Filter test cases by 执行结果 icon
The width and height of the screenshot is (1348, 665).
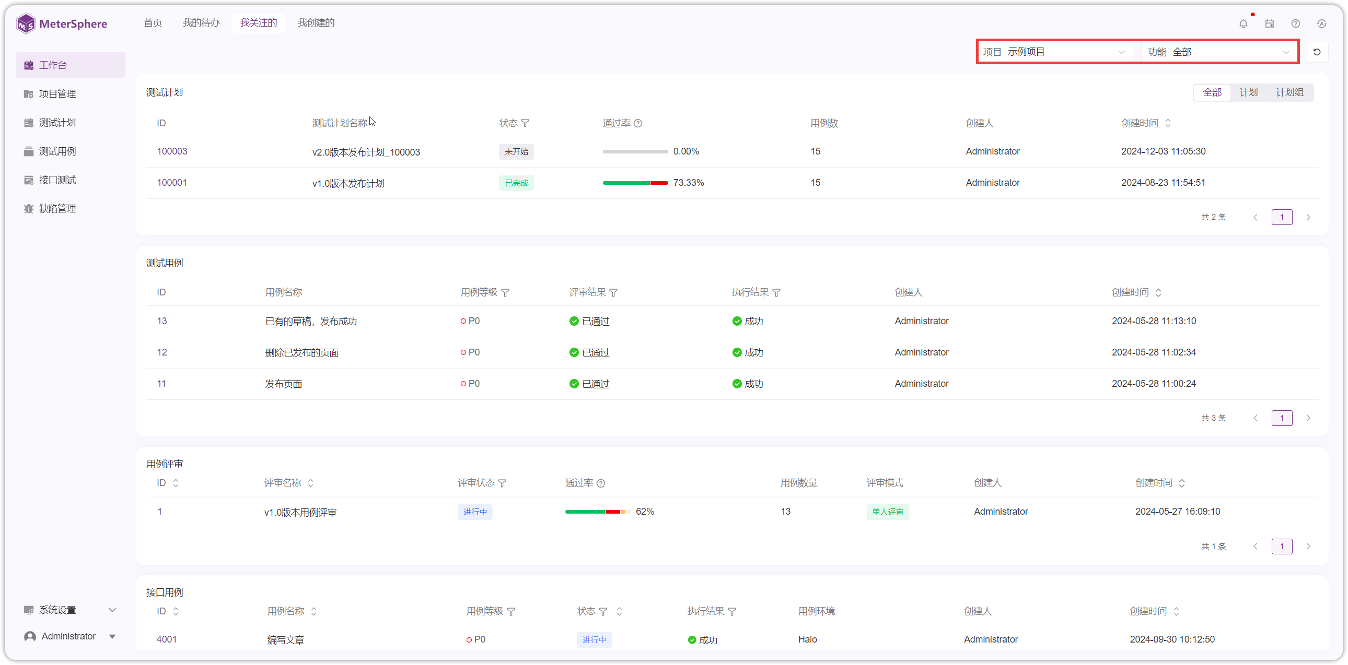point(776,293)
